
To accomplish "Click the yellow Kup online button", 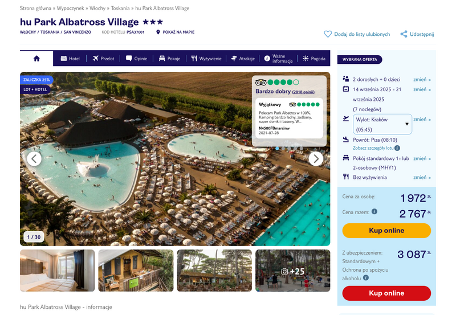I will pos(386,231).
